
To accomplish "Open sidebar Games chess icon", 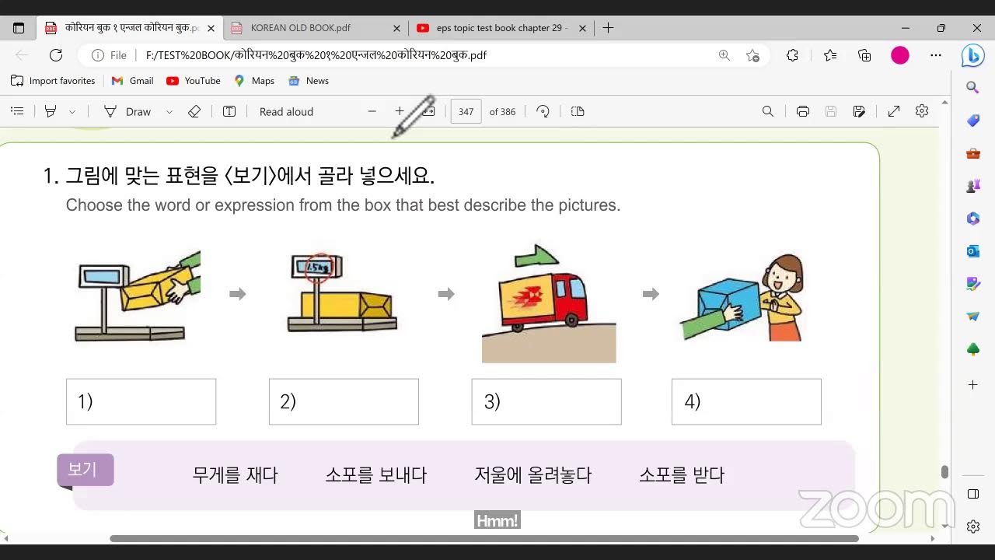I will [x=973, y=186].
